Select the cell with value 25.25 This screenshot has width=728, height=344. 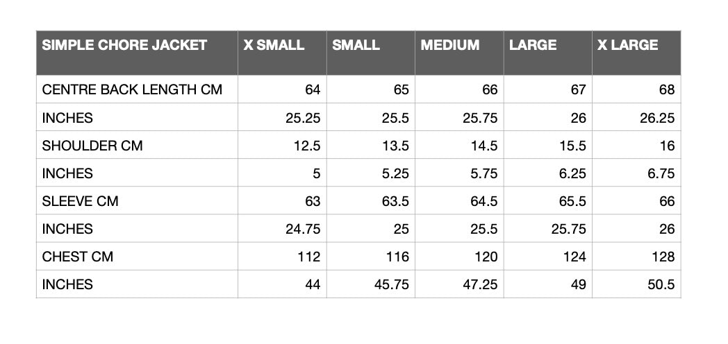282,117
